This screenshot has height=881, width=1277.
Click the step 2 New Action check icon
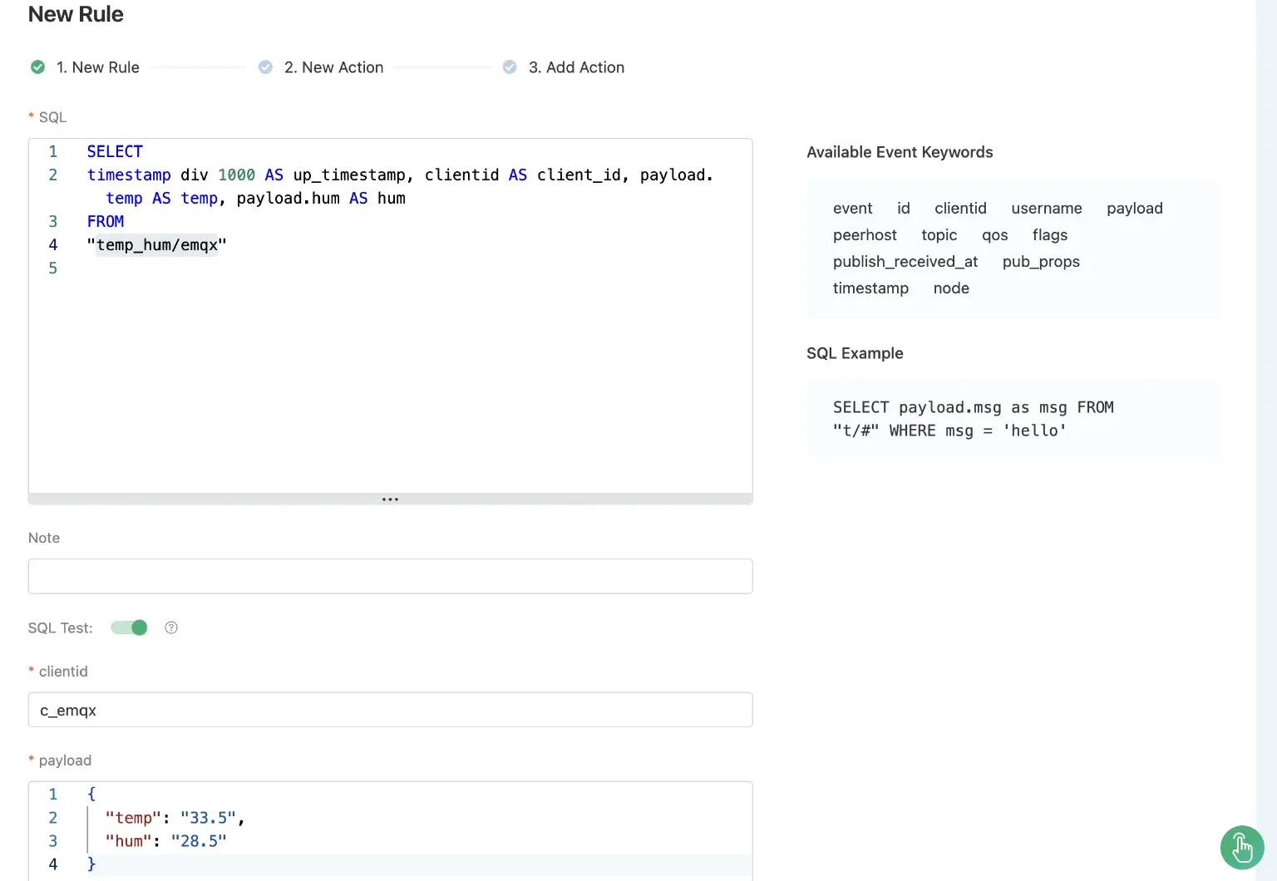(x=265, y=67)
